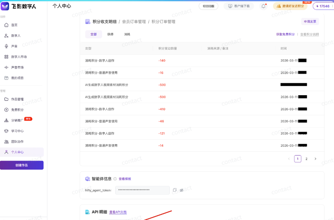
Task: Switch to 会员订单管理 tab
Action: (x=134, y=22)
